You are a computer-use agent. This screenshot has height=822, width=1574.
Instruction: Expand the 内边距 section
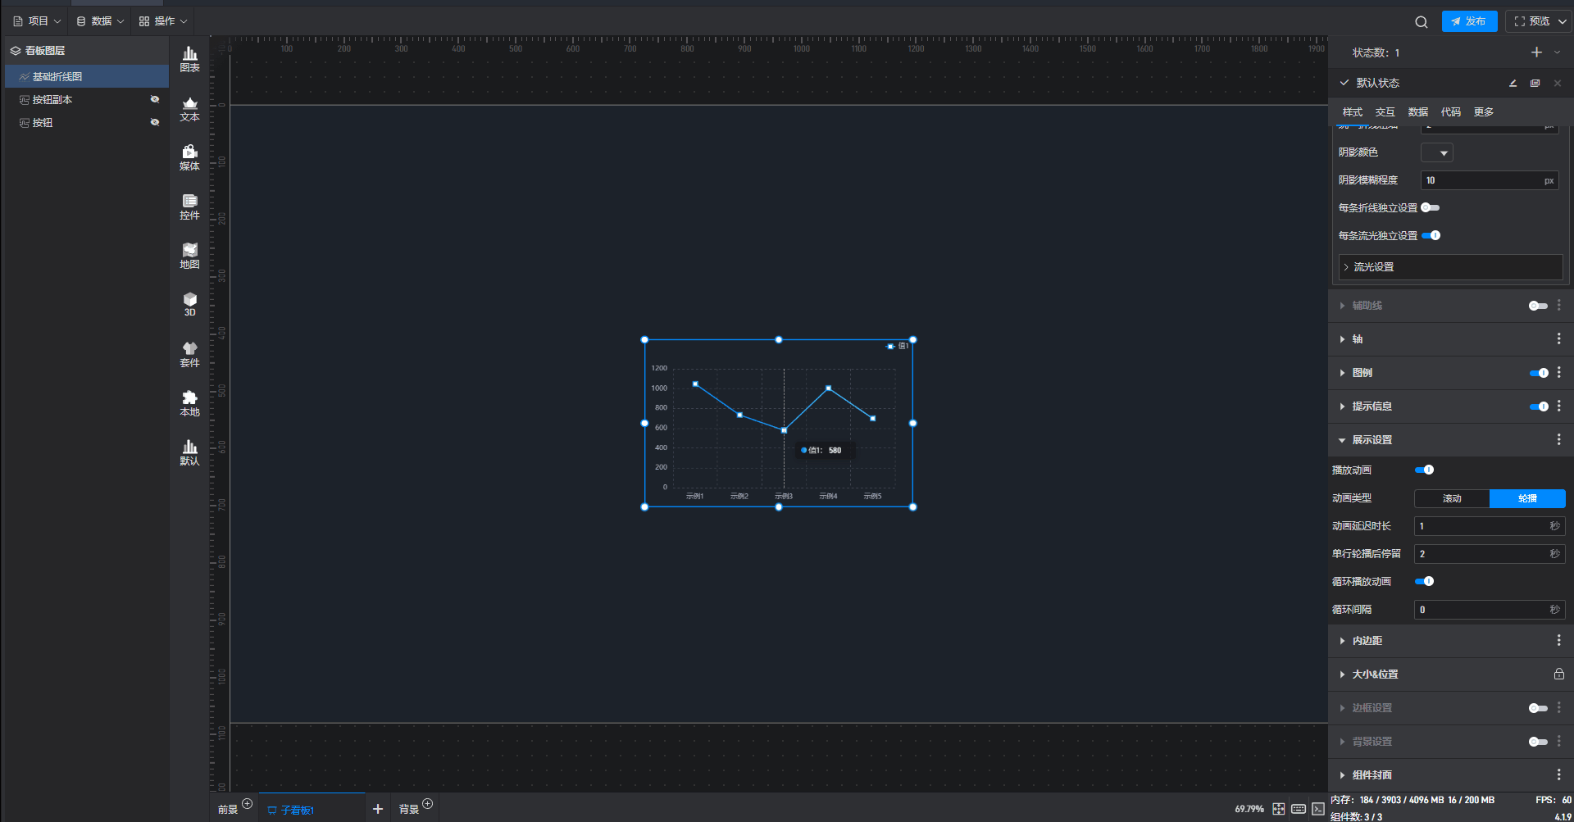click(1367, 641)
